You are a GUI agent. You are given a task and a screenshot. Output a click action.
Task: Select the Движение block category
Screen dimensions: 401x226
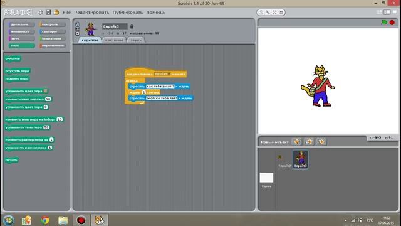click(x=21, y=24)
